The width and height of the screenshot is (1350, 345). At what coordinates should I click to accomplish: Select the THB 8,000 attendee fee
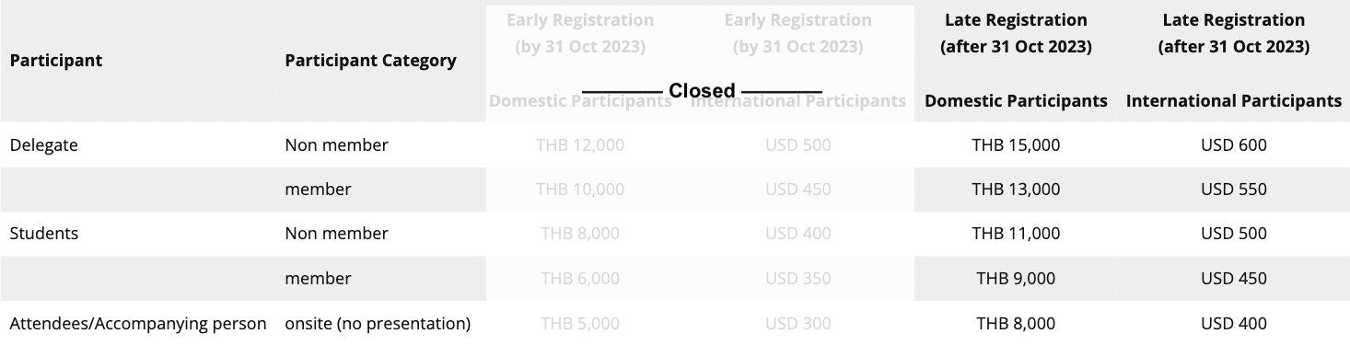pyautogui.click(x=1016, y=324)
